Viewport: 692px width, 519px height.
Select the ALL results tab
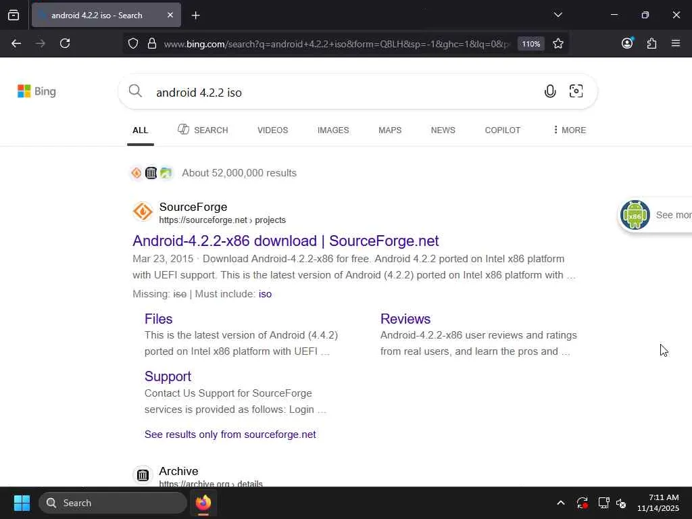pos(141,130)
